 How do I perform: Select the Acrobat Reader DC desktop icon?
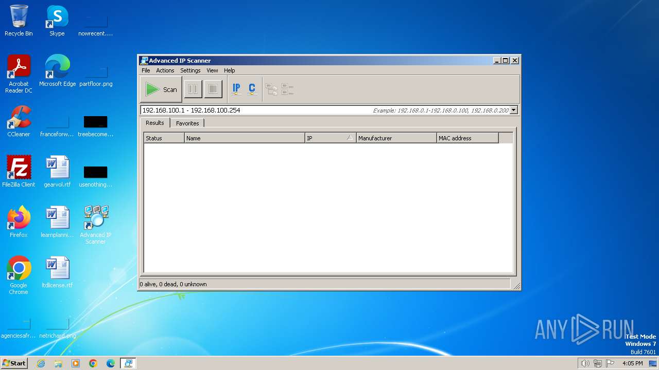19,74
